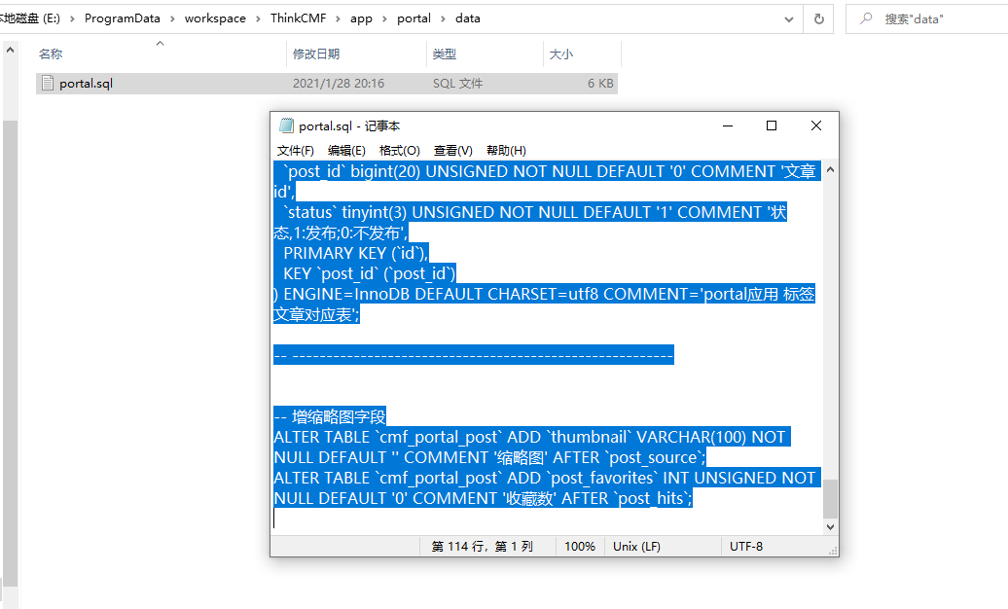The height and width of the screenshot is (609, 1008).
Task: Click the resize grip at Notepad's corner
Action: click(835, 552)
